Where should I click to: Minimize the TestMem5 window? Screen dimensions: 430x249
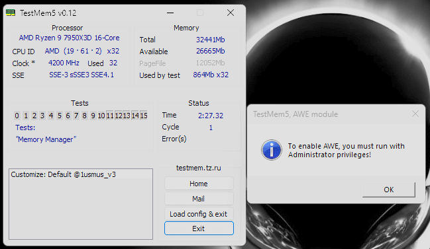pos(170,13)
